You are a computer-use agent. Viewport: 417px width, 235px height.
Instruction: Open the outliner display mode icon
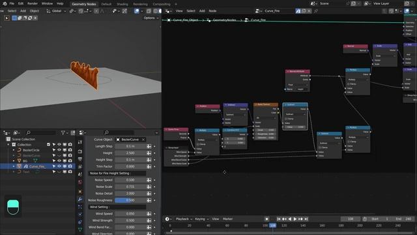coord(16,133)
